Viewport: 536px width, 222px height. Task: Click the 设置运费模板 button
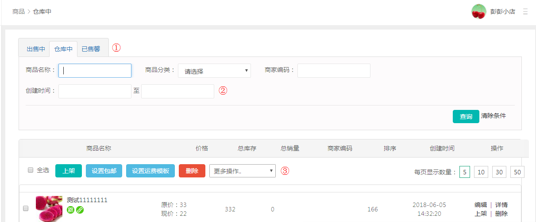pos(150,171)
